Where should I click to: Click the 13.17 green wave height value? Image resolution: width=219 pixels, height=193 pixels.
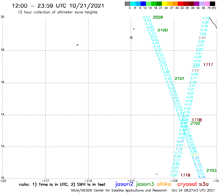194,155
